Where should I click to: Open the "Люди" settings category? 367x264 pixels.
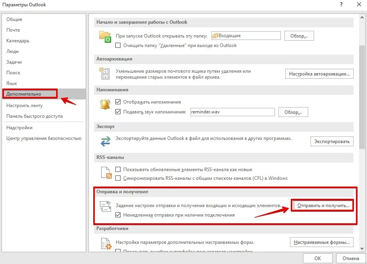pyautogui.click(x=44, y=51)
